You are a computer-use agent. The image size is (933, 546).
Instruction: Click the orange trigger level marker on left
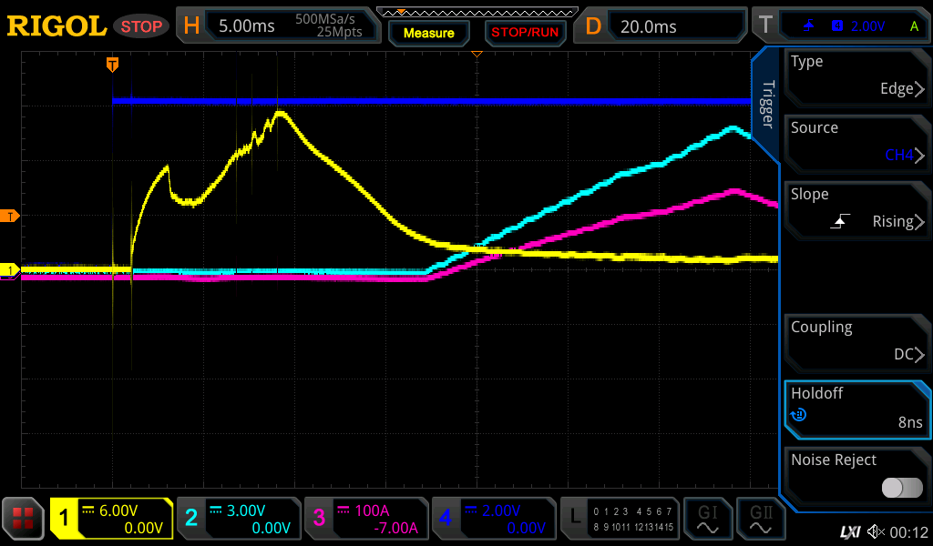click(11, 216)
